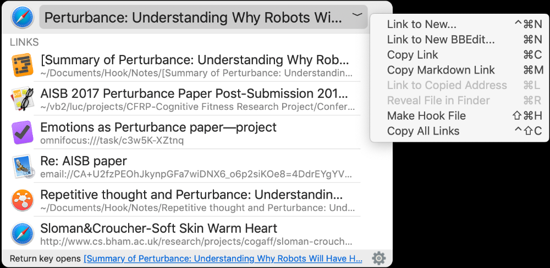This screenshot has width=550, height=268.
Task: Choose Link to New... menu item
Action: (421, 24)
